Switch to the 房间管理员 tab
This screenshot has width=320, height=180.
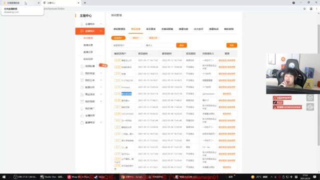119,29
